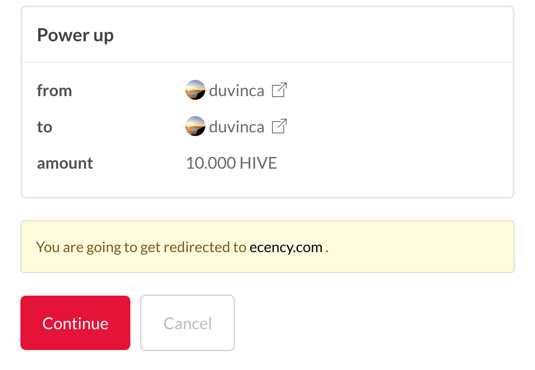Open external link icon in to row

[x=279, y=127]
